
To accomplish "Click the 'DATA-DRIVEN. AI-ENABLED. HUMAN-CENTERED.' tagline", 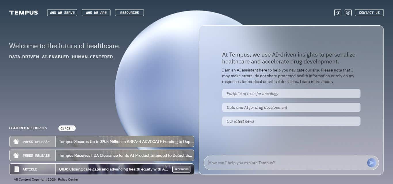I will [x=62, y=57].
